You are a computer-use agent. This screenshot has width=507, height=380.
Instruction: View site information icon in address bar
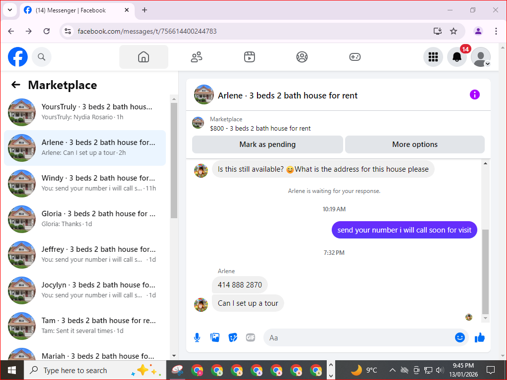point(67,31)
